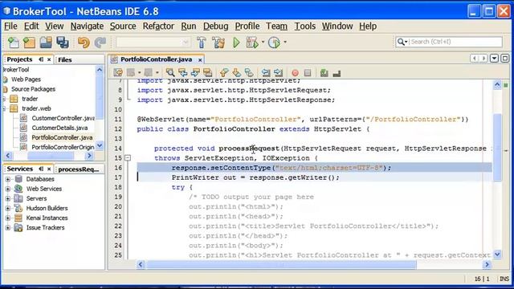Click the Comment icon in editor toolbar
Viewport: 514px width, 289px height.
337,73
